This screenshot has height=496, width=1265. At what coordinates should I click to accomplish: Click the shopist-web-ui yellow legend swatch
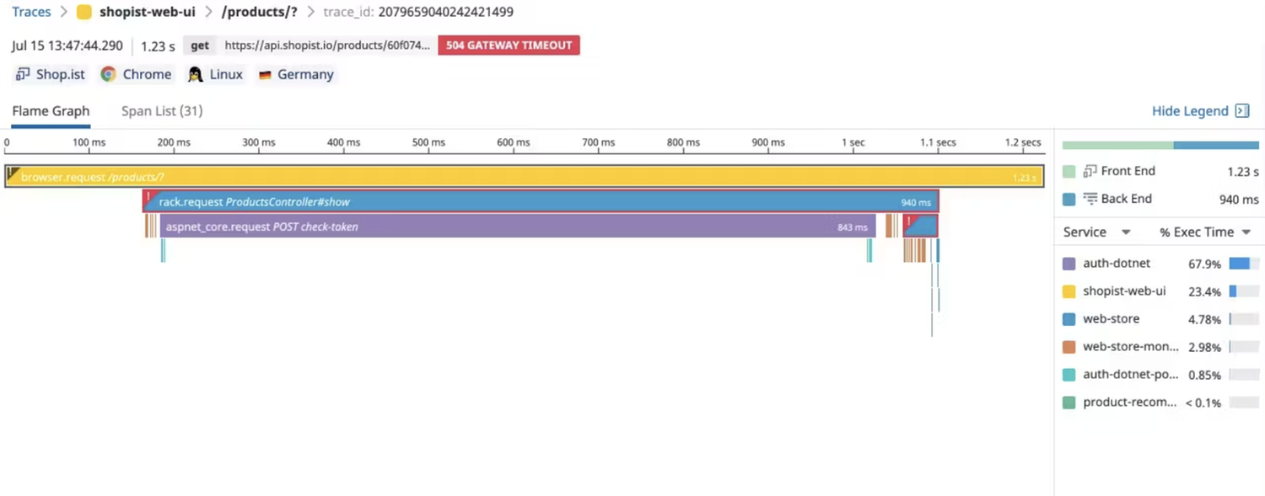[1069, 291]
